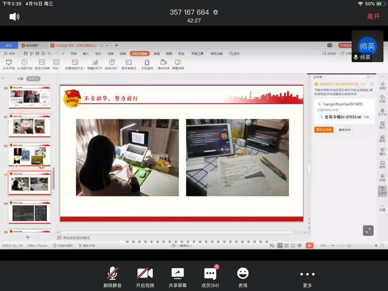The width and height of the screenshot is (388, 291).
Task: Toggle the meeting speaker audio icon
Action: pos(15,17)
